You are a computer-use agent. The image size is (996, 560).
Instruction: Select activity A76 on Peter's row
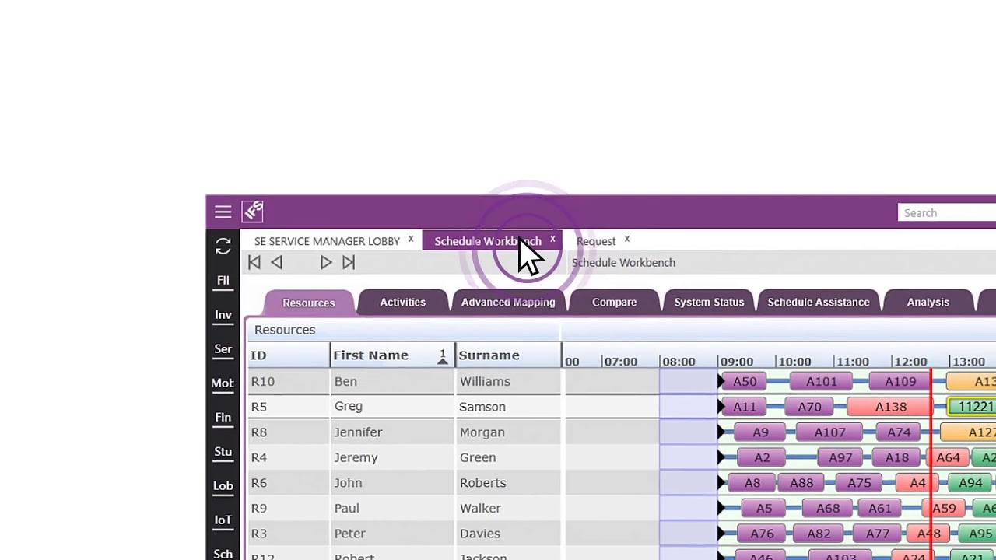pyautogui.click(x=762, y=534)
